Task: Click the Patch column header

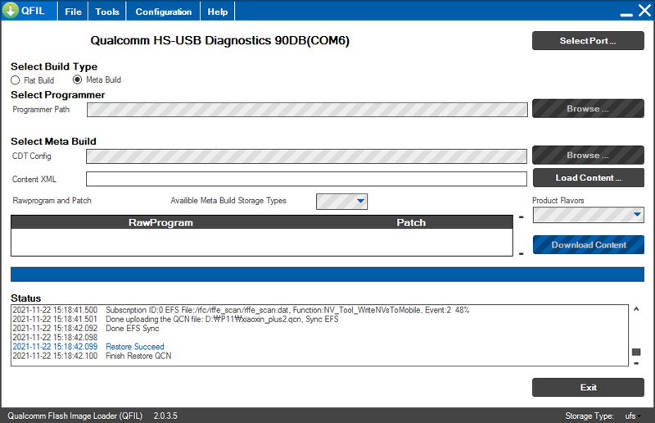Action: pyautogui.click(x=411, y=223)
